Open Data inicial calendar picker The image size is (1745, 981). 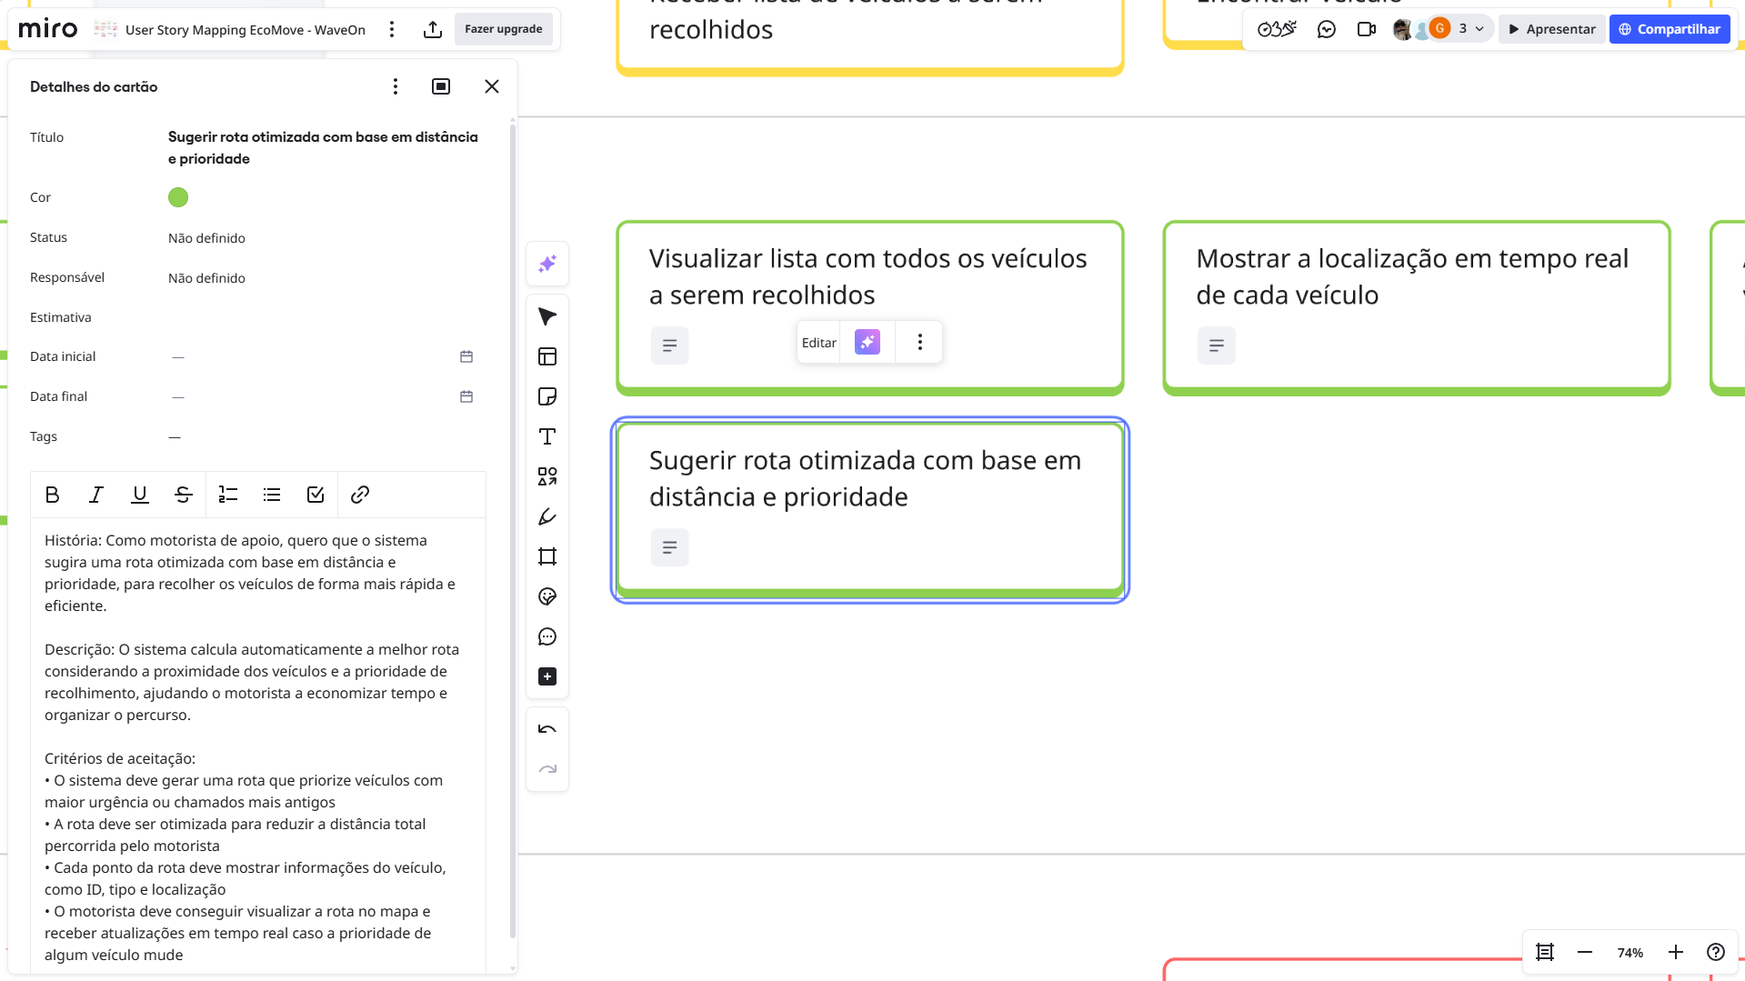pyautogui.click(x=466, y=356)
